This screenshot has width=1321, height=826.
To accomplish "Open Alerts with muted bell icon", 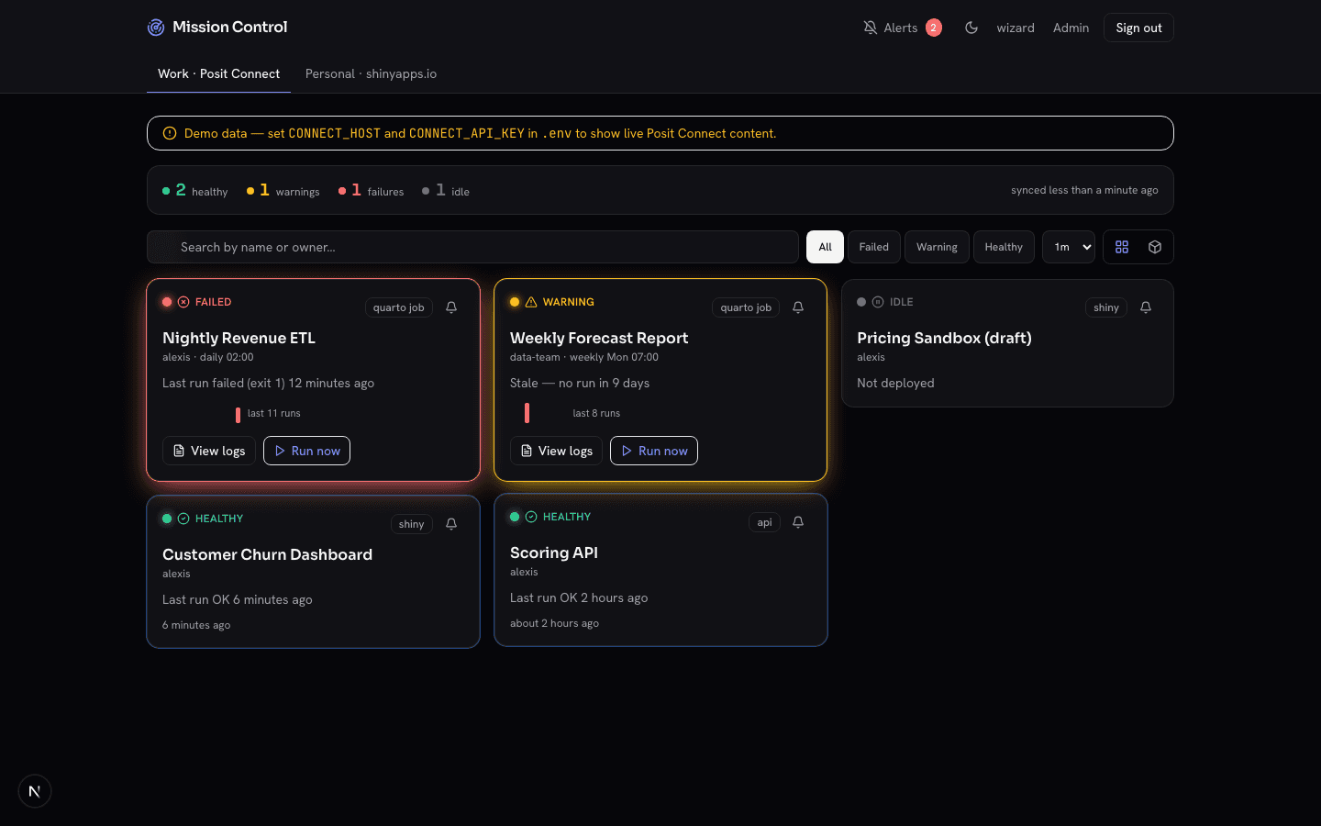I will tap(890, 28).
